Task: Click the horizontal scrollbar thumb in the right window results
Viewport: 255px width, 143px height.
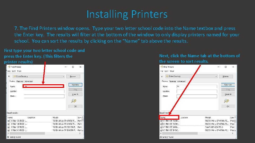Action: [x=180, y=133]
